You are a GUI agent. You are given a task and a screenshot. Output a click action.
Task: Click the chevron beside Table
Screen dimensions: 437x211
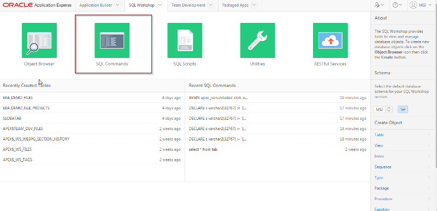click(x=428, y=134)
